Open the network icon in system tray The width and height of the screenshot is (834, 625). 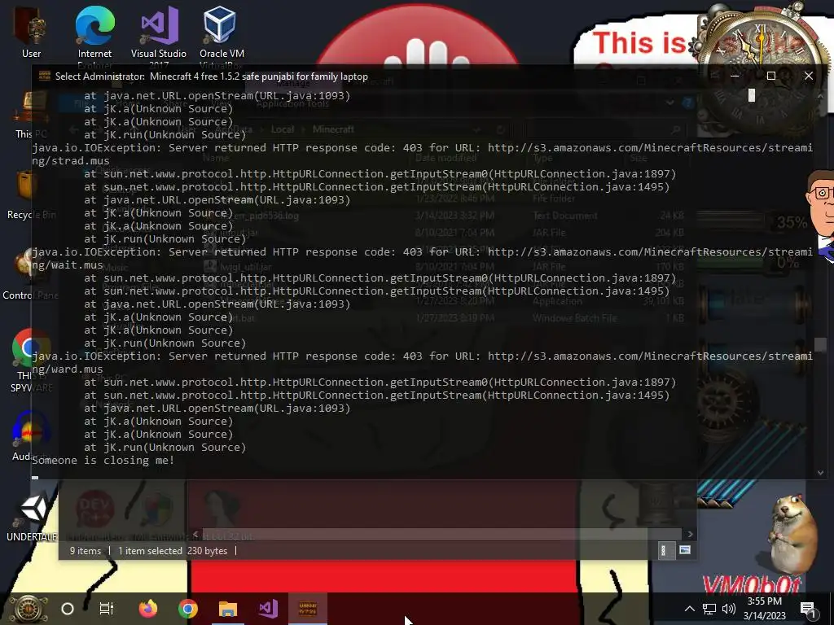[709, 609]
